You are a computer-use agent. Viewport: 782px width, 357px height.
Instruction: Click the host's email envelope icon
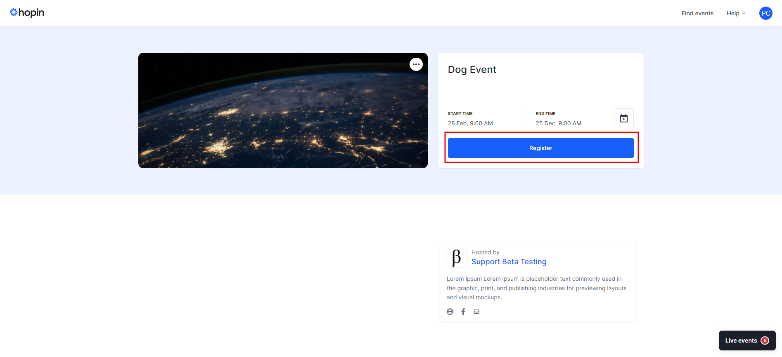[x=476, y=312]
